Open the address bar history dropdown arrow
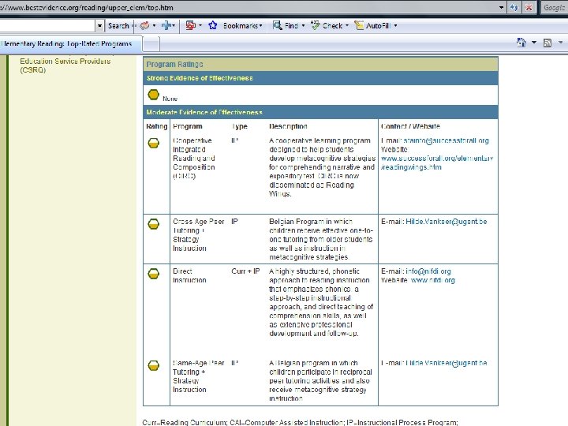This screenshot has width=568, height=426. point(502,8)
